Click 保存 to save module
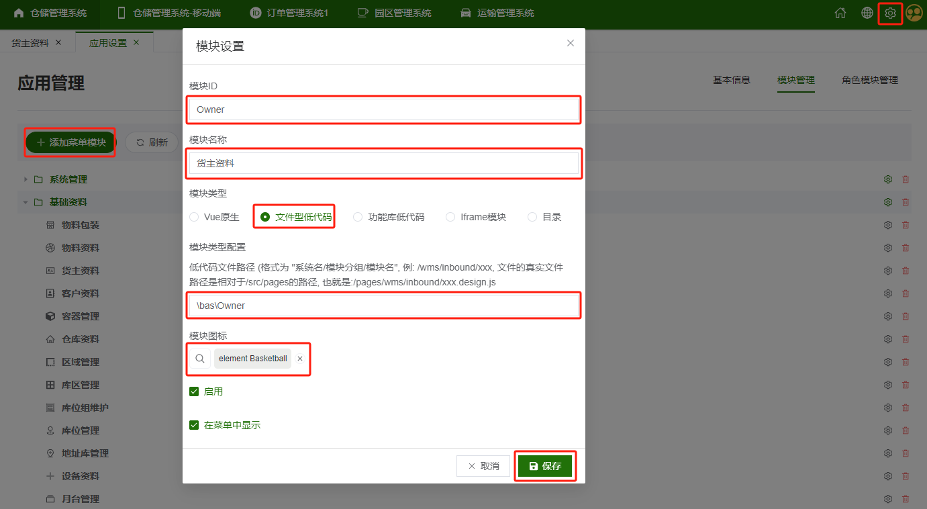927x509 pixels. click(545, 466)
